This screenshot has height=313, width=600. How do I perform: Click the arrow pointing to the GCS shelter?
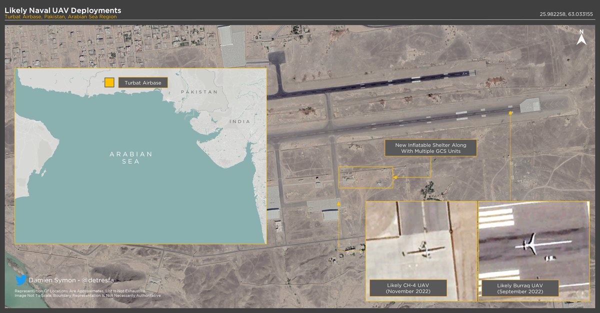(x=395, y=177)
